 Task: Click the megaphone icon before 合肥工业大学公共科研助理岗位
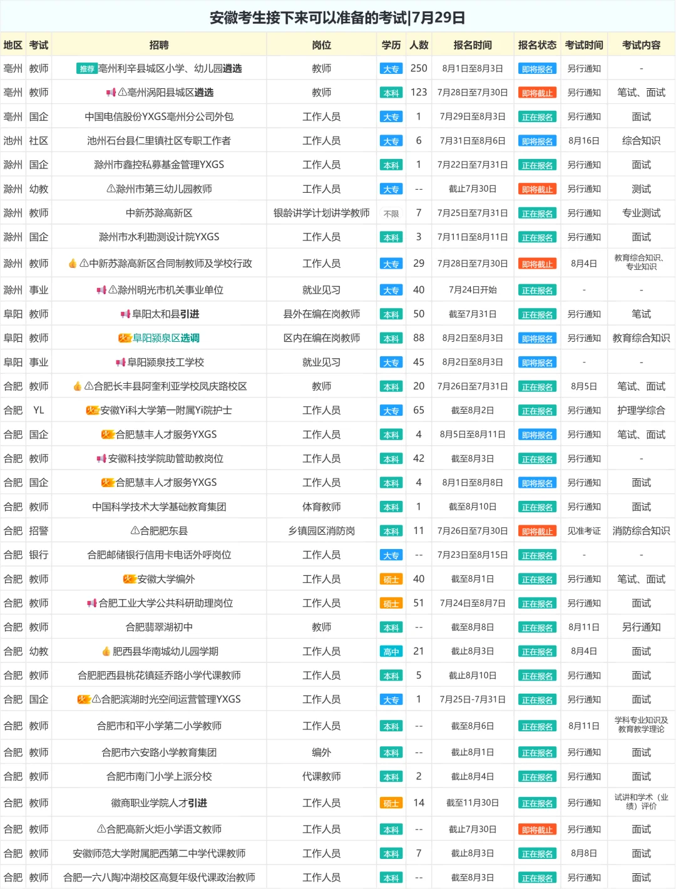[x=92, y=604]
